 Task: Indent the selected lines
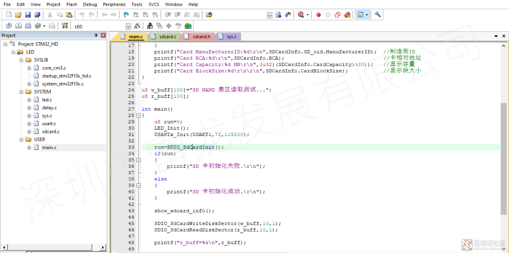(x=168, y=15)
